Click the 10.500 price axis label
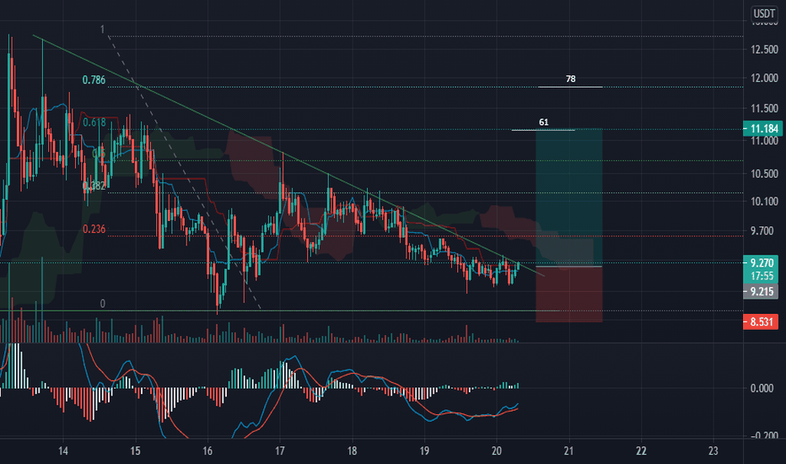 (x=764, y=174)
